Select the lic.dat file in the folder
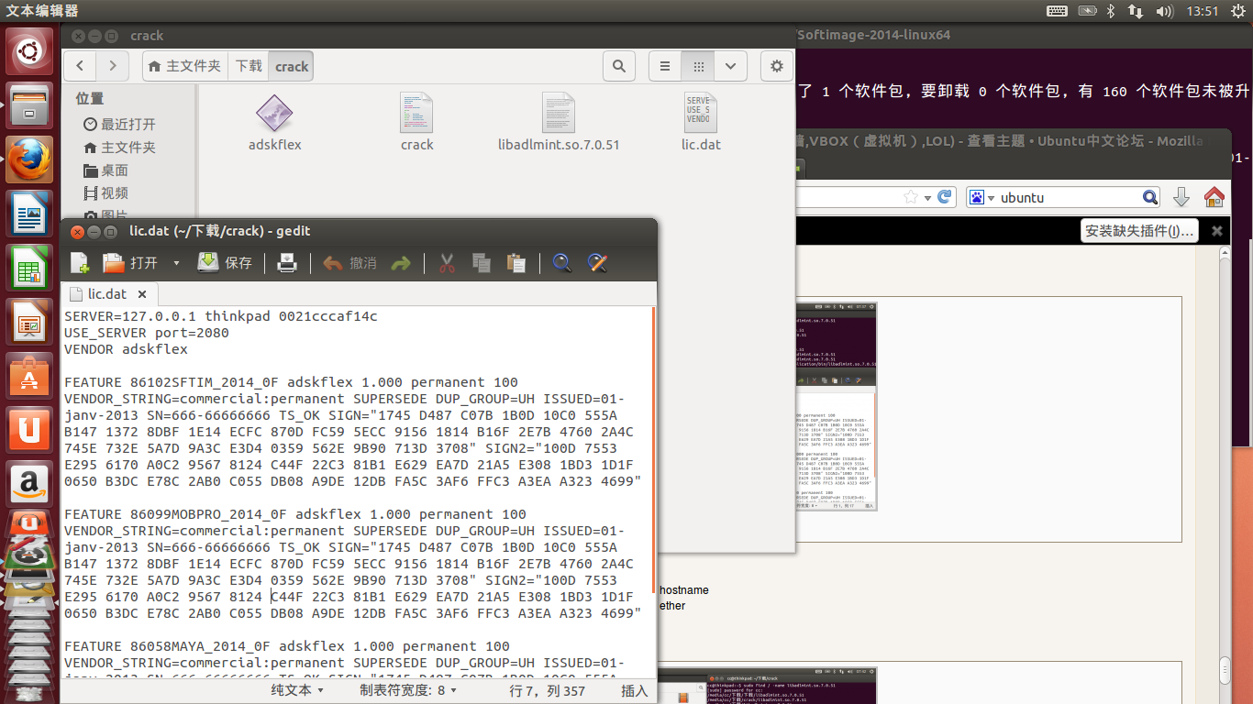The width and height of the screenshot is (1253, 704). [x=701, y=121]
